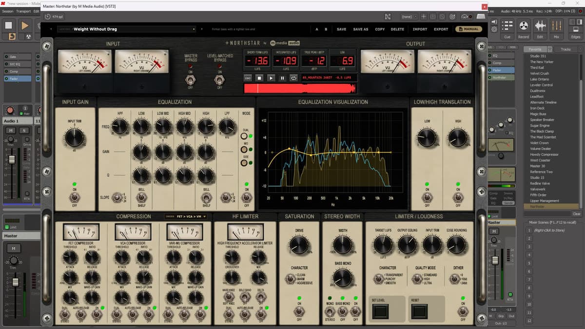Click the red reference waveform display
The height and width of the screenshot is (329, 585).
(x=300, y=88)
